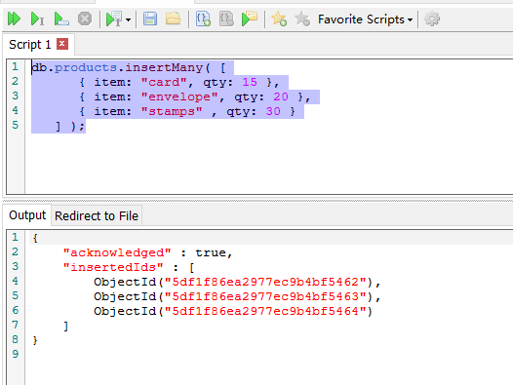Click "acknowledged" key in the output

click(117, 252)
